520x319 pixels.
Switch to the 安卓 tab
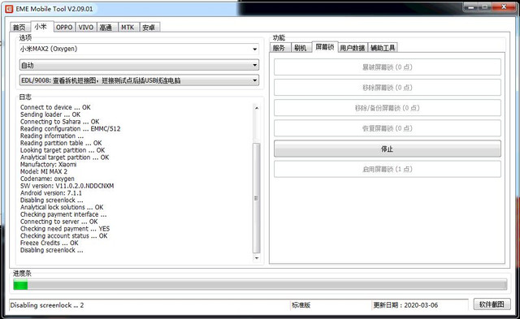pyautogui.click(x=149, y=27)
